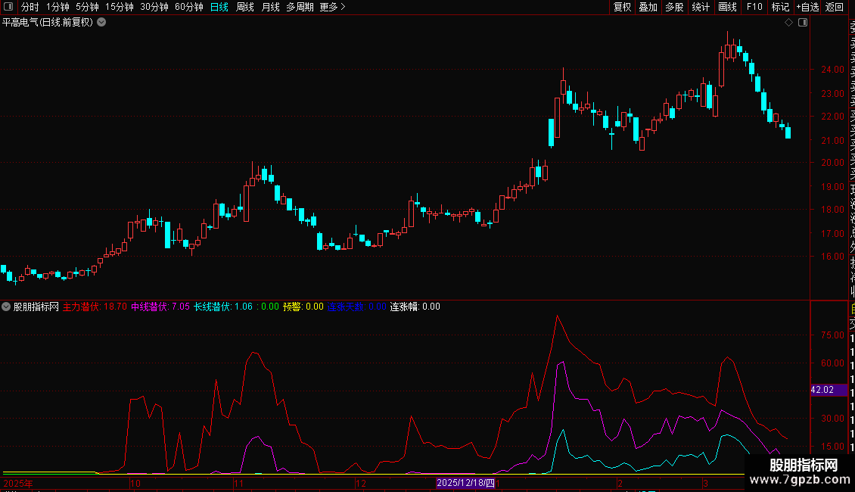Viewport: 855px width, 492px height.
Task: Select the 60分钟 period
Action: (x=188, y=7)
